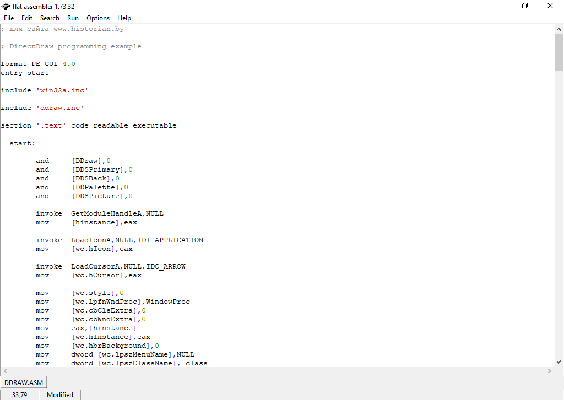The height and width of the screenshot is (400, 564).
Task: Click the vertical scrollbar up arrow
Action: coord(558,29)
